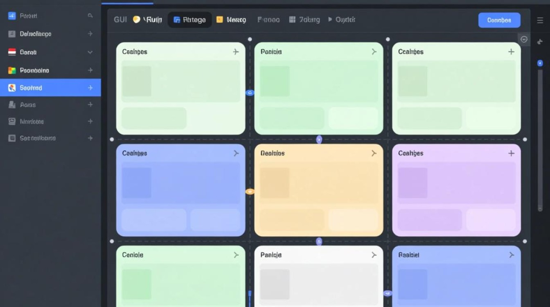Click the thumbnail placeholder inside the blue Ceahges card
The width and height of the screenshot is (550, 307).
point(137,183)
